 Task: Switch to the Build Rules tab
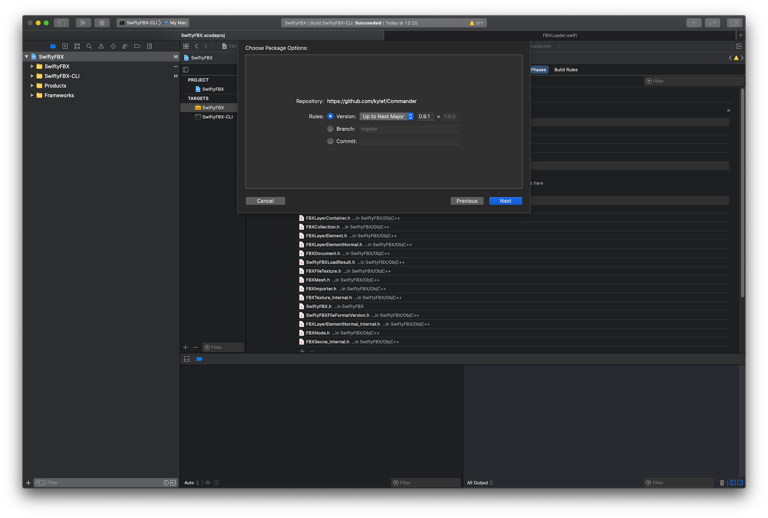[x=566, y=70]
